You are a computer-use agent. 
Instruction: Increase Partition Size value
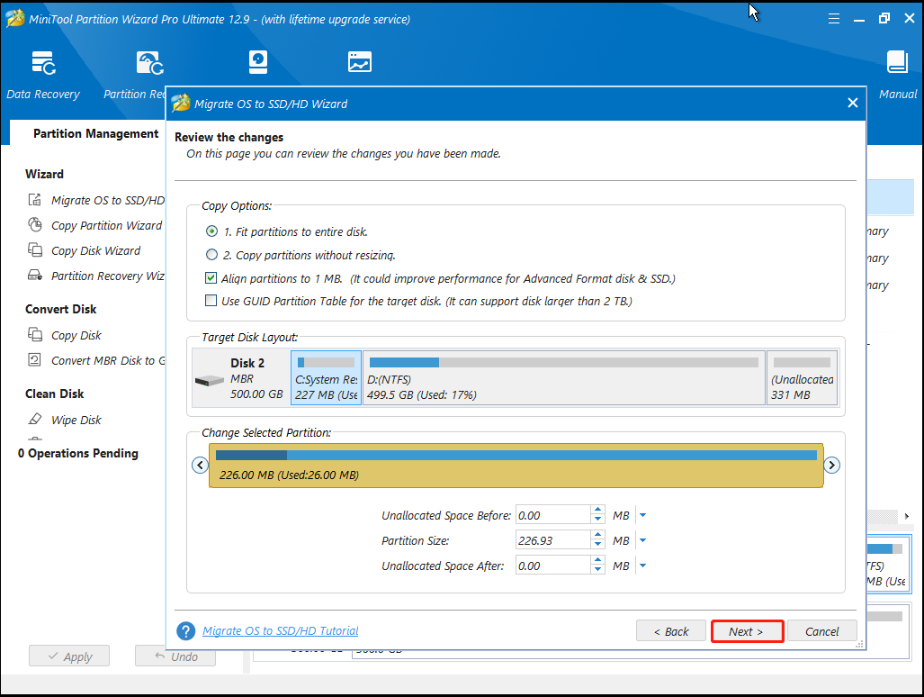[x=597, y=536]
